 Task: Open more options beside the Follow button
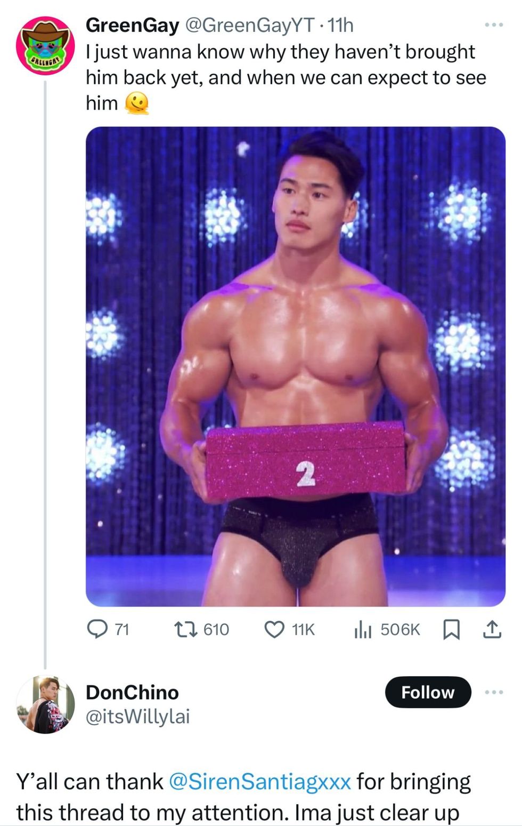[x=494, y=692]
